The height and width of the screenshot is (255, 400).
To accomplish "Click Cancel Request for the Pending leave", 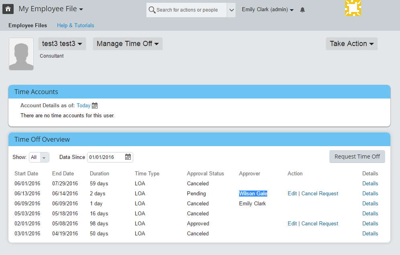I will 320,194.
